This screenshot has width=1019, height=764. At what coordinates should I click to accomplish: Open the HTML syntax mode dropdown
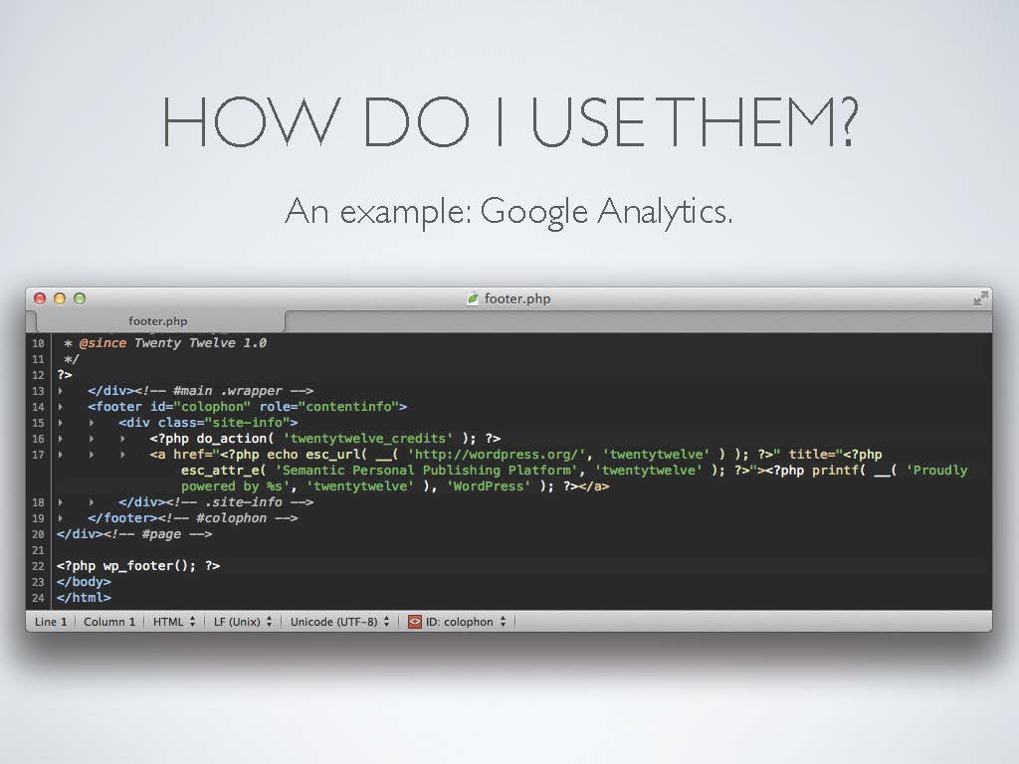[x=174, y=622]
